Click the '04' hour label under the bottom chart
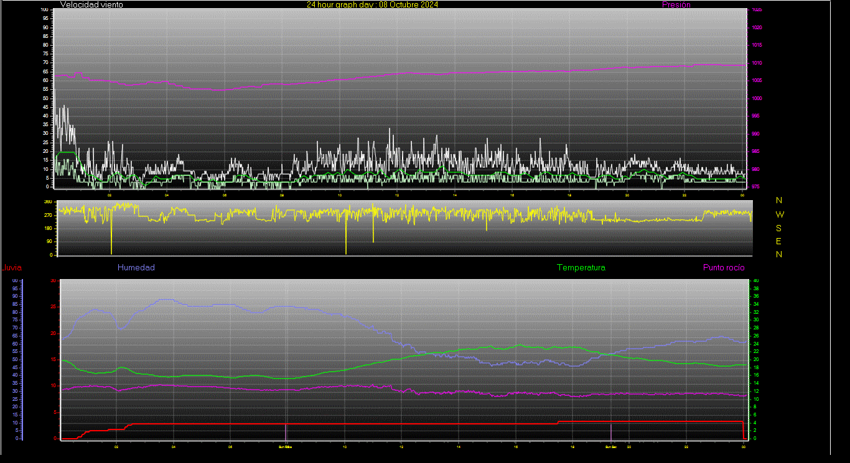850x463 pixels. click(x=174, y=446)
